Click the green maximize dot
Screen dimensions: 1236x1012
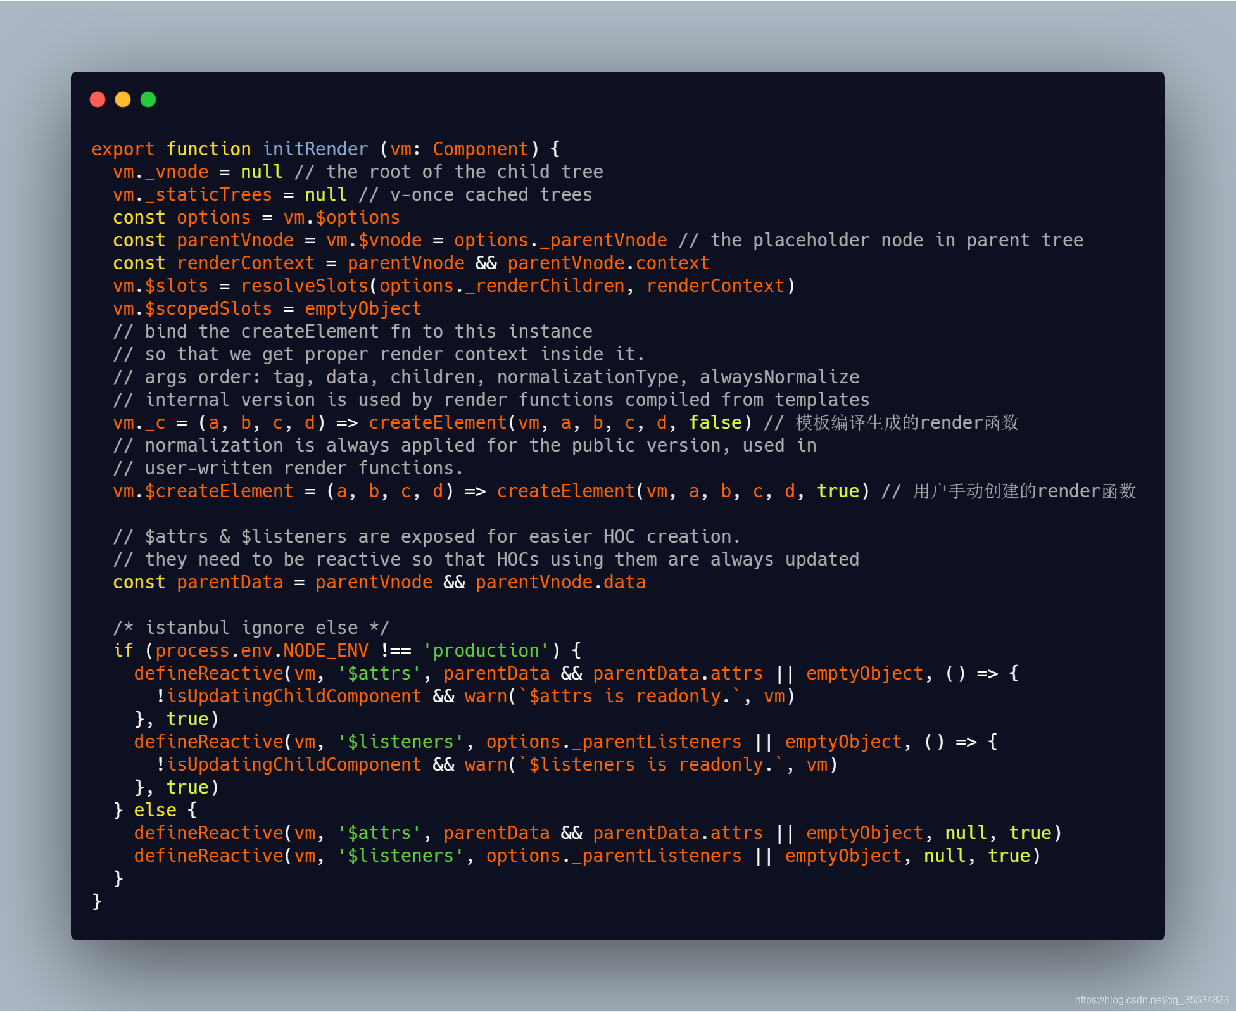[148, 99]
